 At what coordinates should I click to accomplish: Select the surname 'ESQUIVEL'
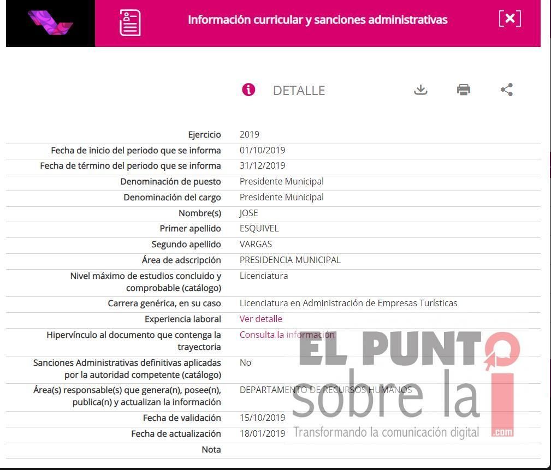coord(259,229)
